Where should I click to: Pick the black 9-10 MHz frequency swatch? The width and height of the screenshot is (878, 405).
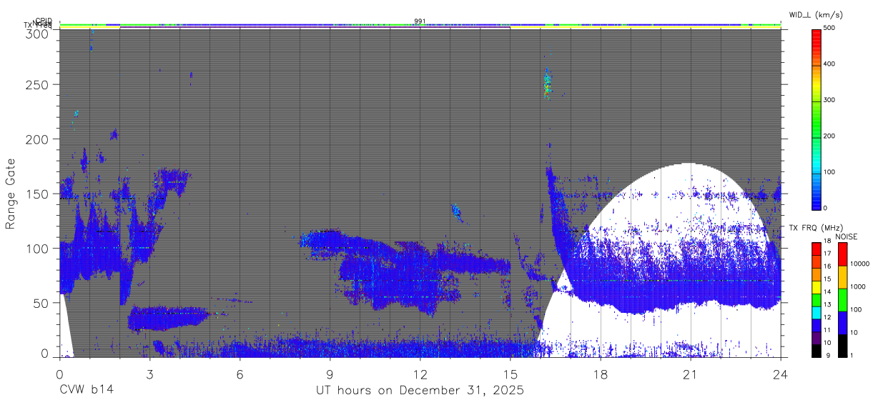point(817,351)
